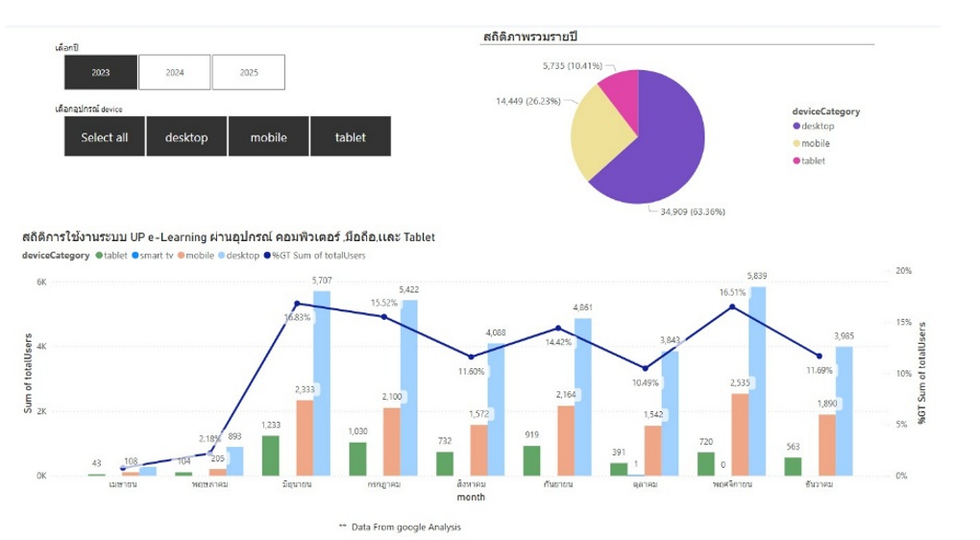Click the green tablet bar labeled 1,233
Image resolution: width=980 pixels, height=540 pixels.
pyautogui.click(x=270, y=455)
